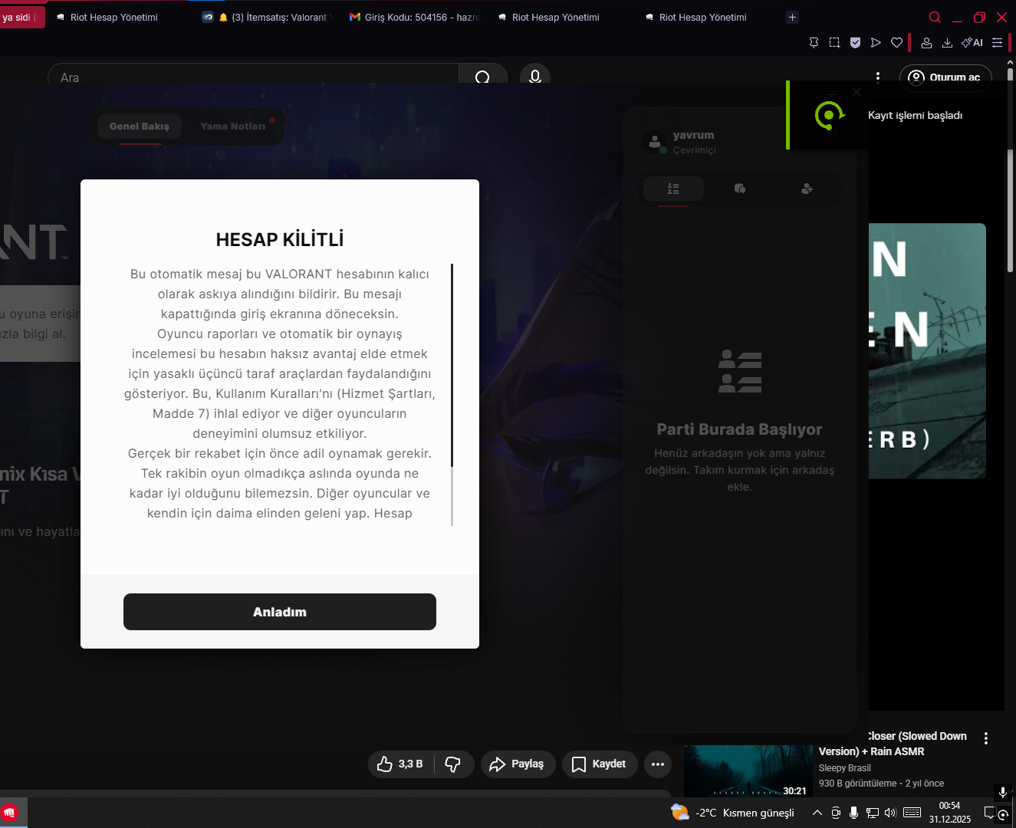This screenshot has height=828, width=1016.
Task: Take a snapshot with the dashed-square icon
Action: point(835,43)
